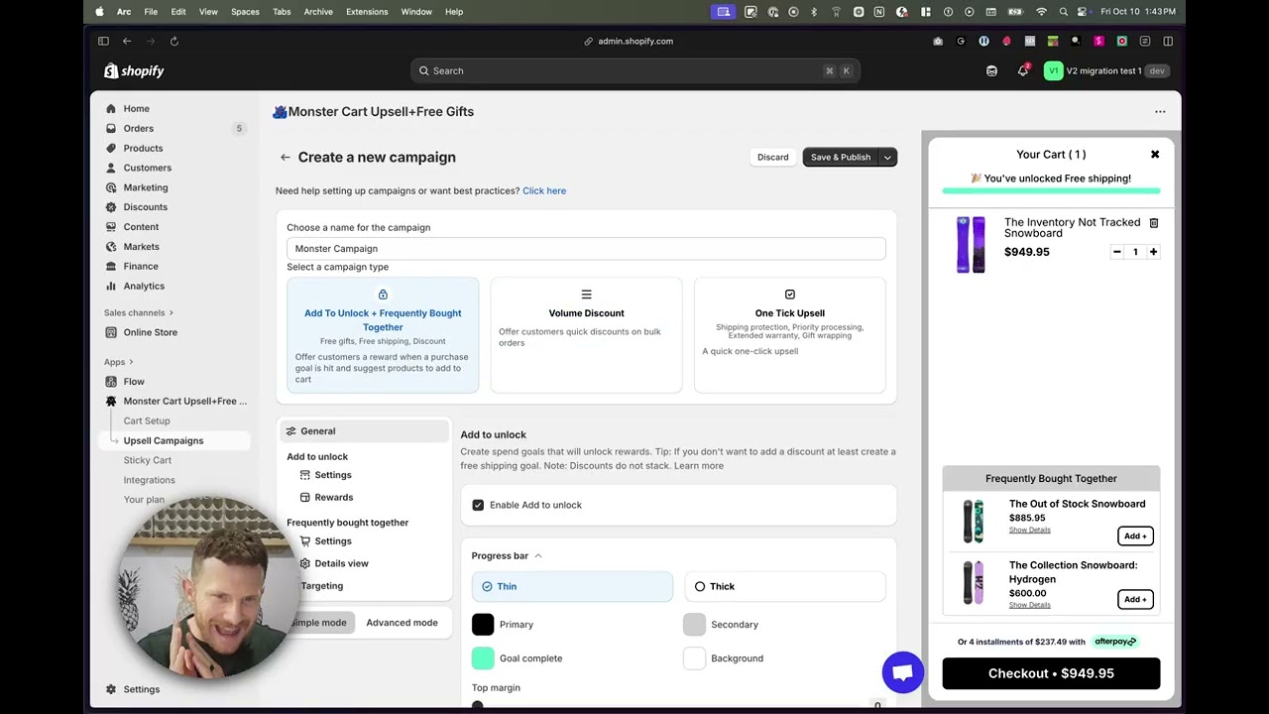Open Discounts in the sidebar
The width and height of the screenshot is (1269, 714).
[145, 207]
